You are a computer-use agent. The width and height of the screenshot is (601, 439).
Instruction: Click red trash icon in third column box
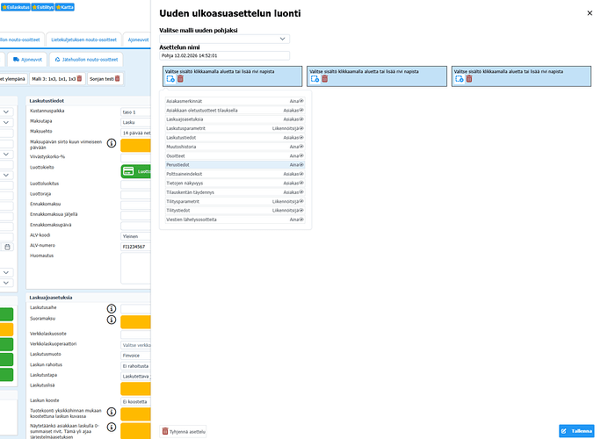(x=468, y=79)
